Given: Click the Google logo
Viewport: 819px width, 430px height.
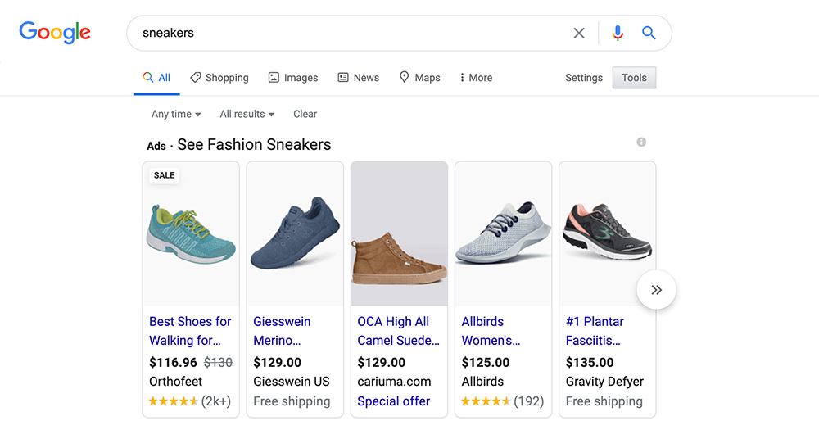Looking at the screenshot, I should pos(55,33).
